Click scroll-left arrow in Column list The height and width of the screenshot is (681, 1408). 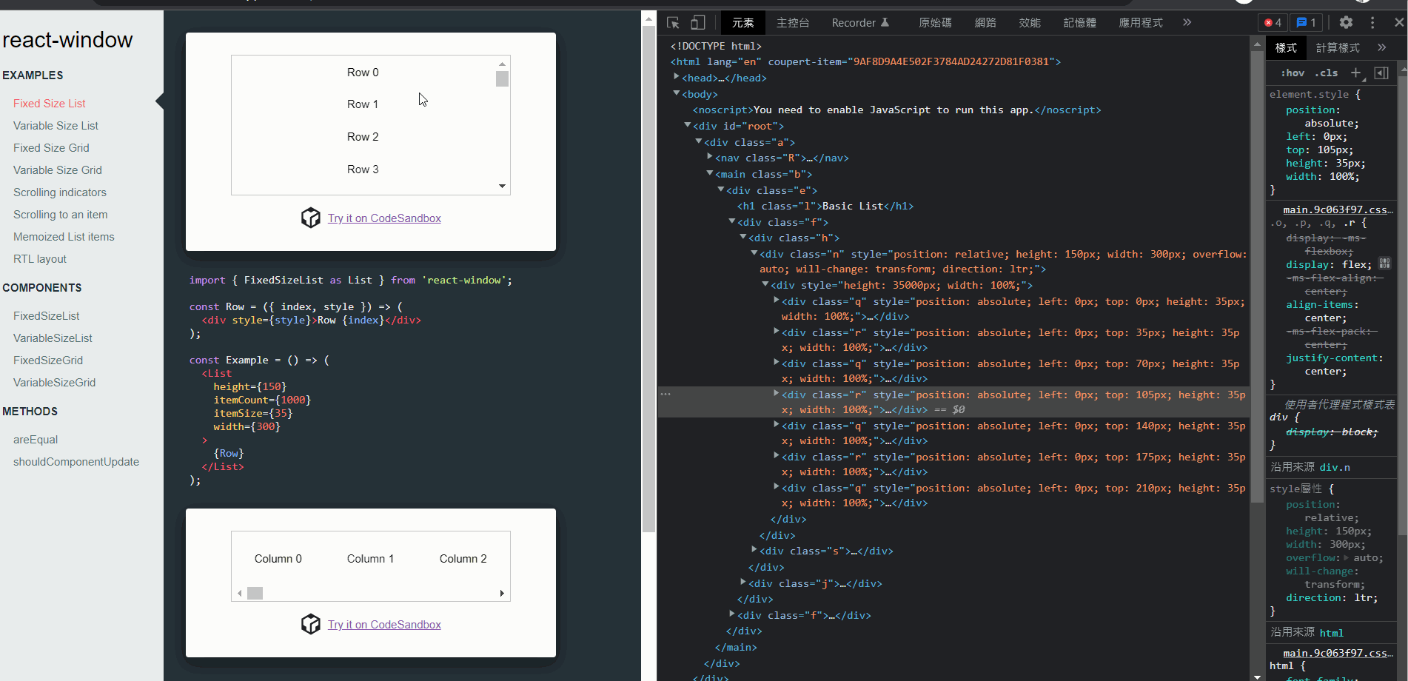pyautogui.click(x=240, y=593)
